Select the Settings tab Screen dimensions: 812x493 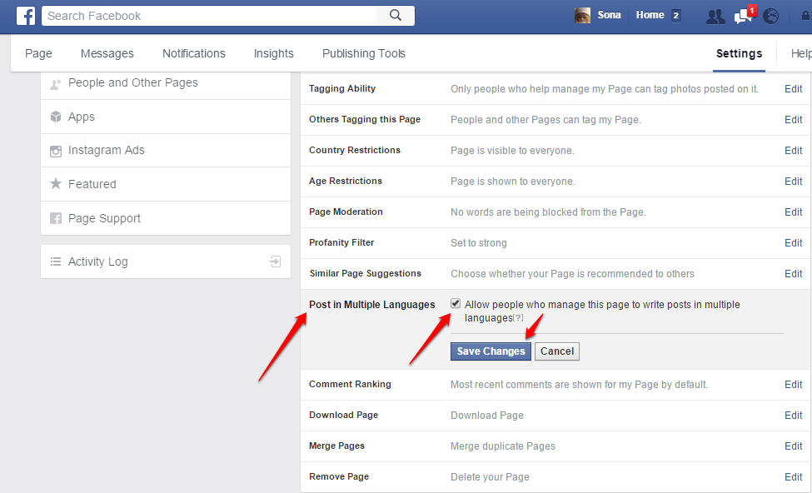tap(739, 53)
